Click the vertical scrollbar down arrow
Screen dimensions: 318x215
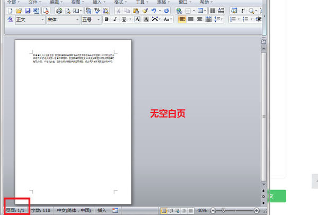tap(263, 185)
